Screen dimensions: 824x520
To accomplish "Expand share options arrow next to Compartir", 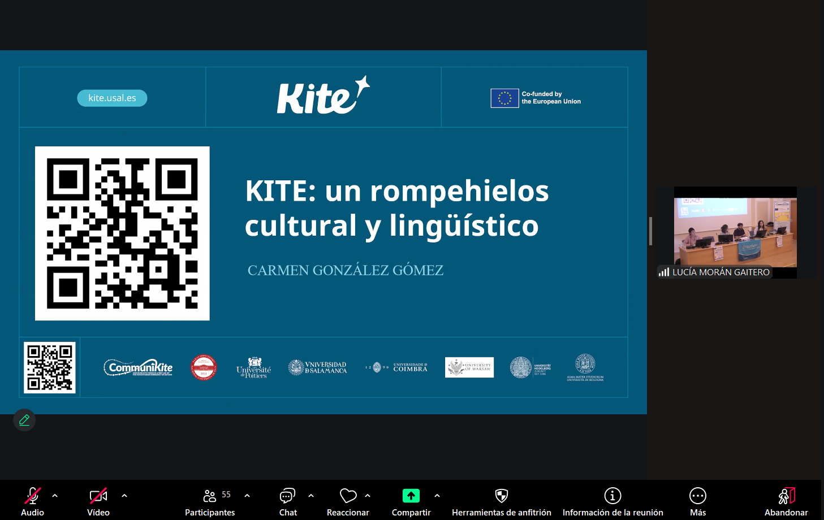I will pyautogui.click(x=437, y=496).
